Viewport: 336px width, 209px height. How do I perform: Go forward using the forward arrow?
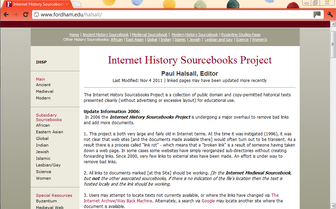16,14
